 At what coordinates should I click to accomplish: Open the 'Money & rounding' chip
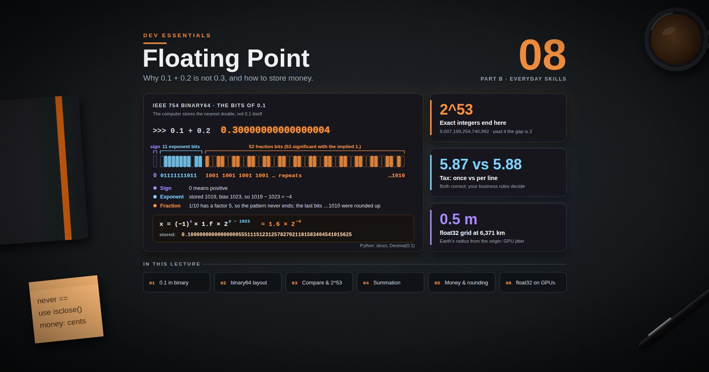462,282
